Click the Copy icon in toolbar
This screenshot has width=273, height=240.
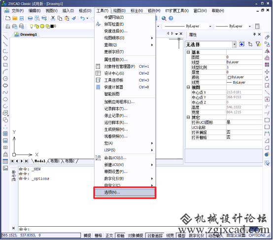(60, 18)
